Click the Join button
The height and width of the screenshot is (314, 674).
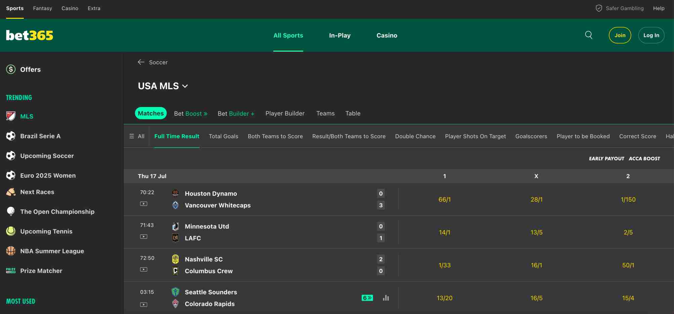pyautogui.click(x=620, y=35)
